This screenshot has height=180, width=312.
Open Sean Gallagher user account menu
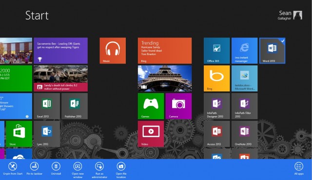(290, 15)
